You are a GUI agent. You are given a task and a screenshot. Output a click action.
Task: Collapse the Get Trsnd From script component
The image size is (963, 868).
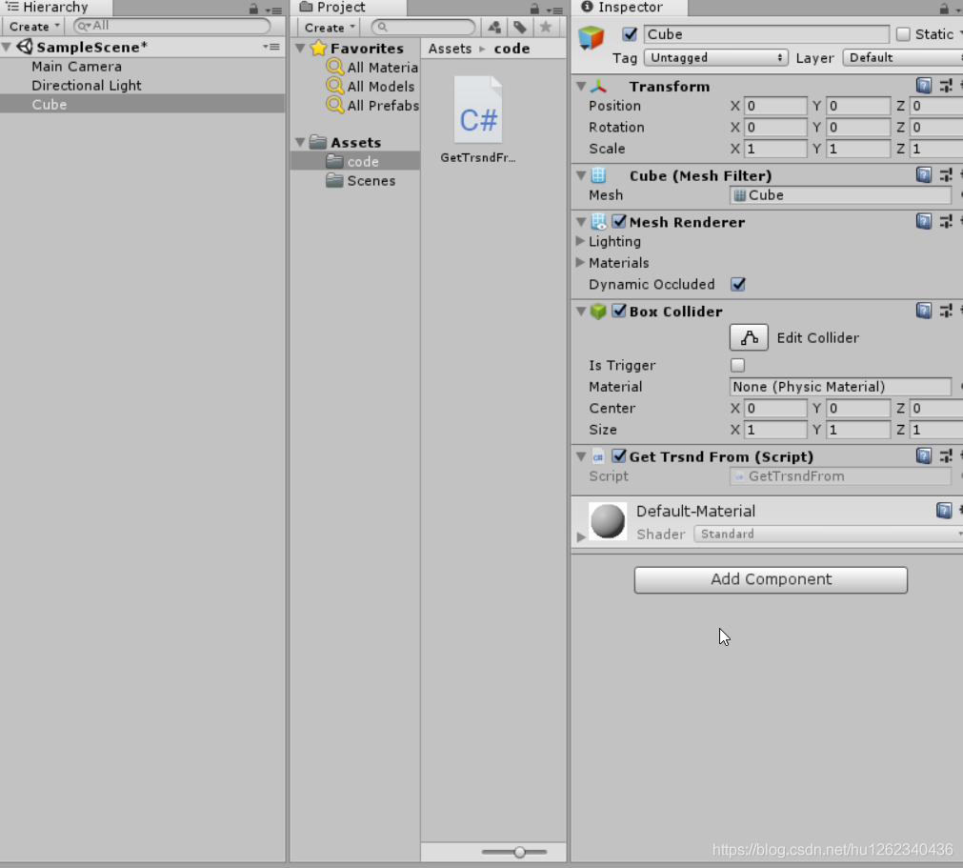click(581, 456)
